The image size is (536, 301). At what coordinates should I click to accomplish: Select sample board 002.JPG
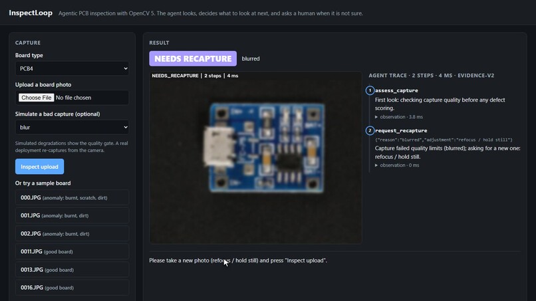pos(72,234)
